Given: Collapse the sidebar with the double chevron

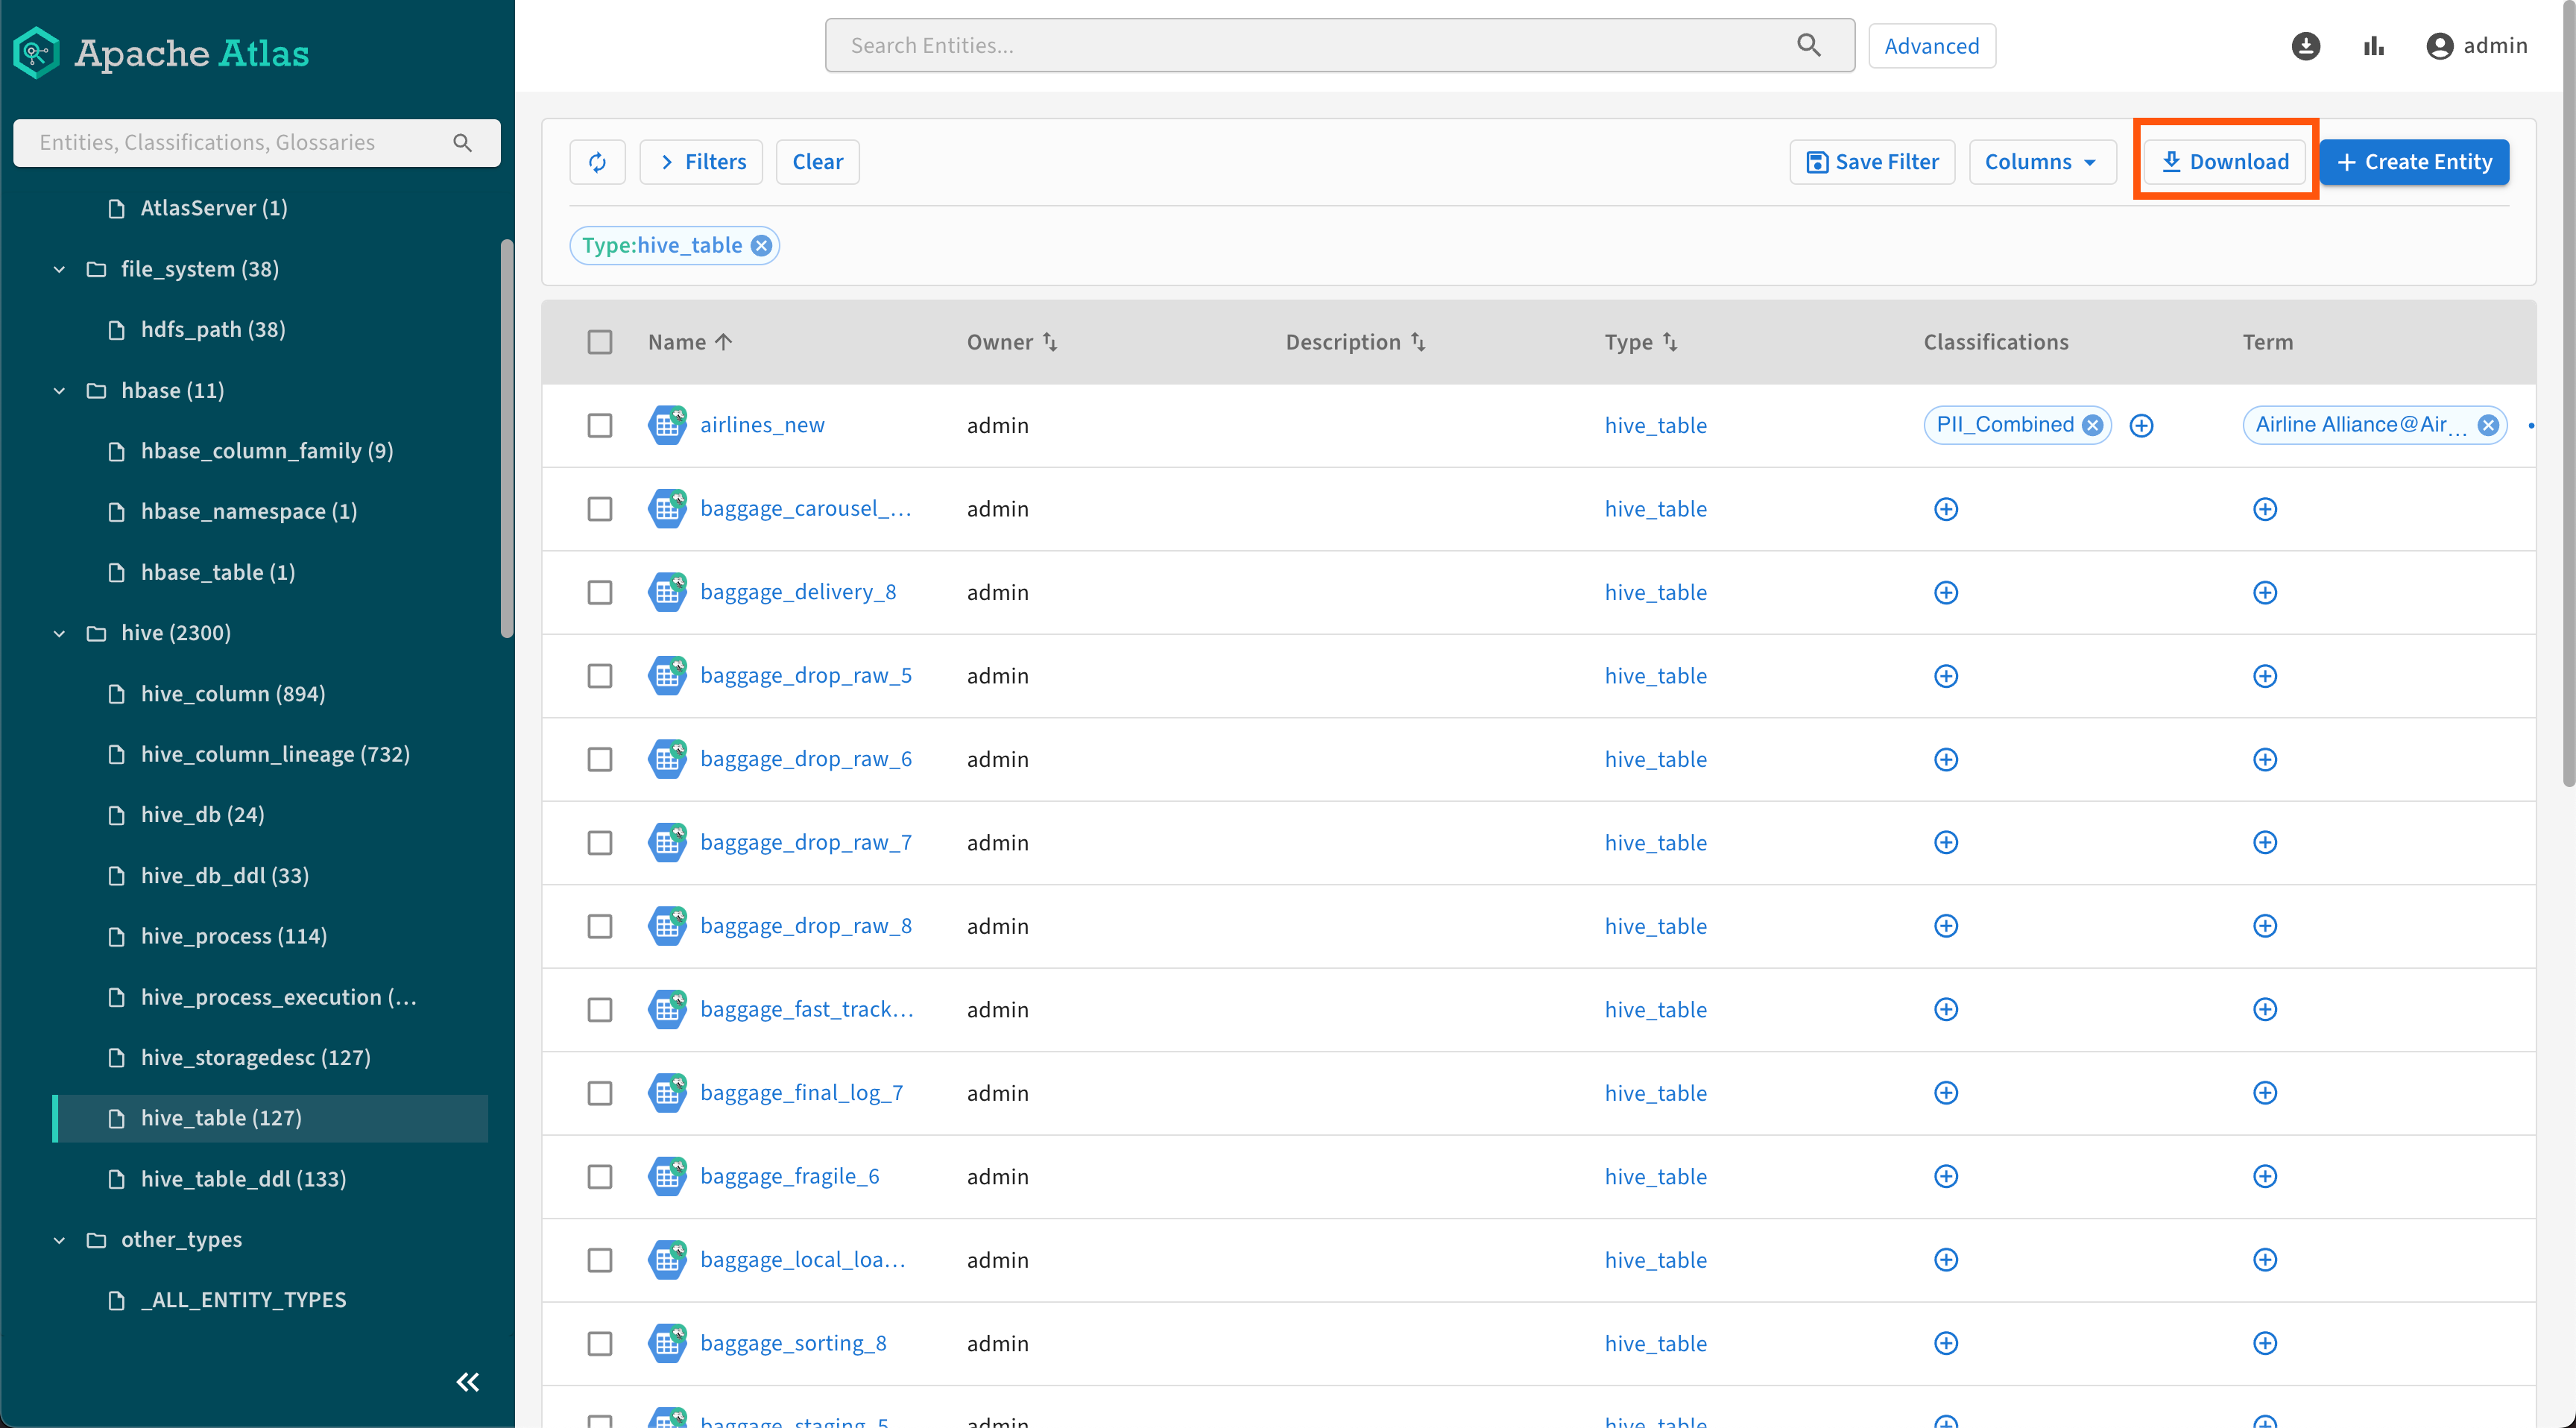Looking at the screenshot, I should tap(467, 1382).
